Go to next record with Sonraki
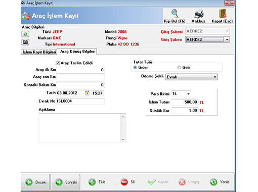Image resolution: width=258 pixels, height=192 pixels. [x=65, y=182]
